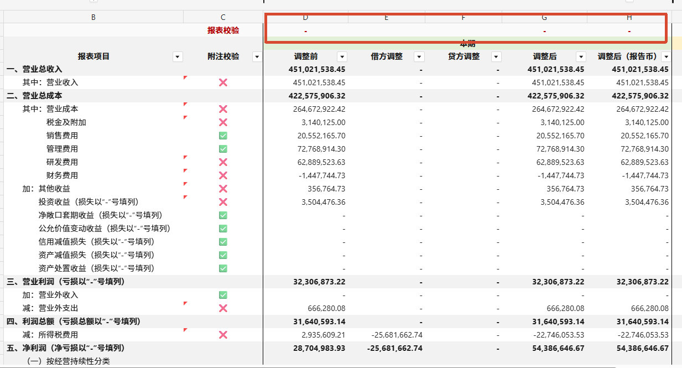Click the red 报表校验 label cell

[223, 30]
